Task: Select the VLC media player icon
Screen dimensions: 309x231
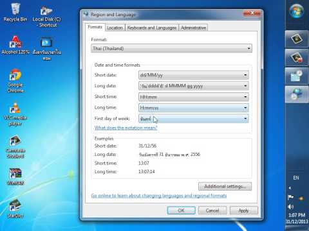Action: click(x=15, y=114)
